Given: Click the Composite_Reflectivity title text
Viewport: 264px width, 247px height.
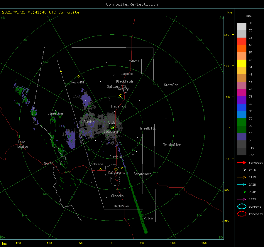Looking at the screenshot, I should pos(132,4).
